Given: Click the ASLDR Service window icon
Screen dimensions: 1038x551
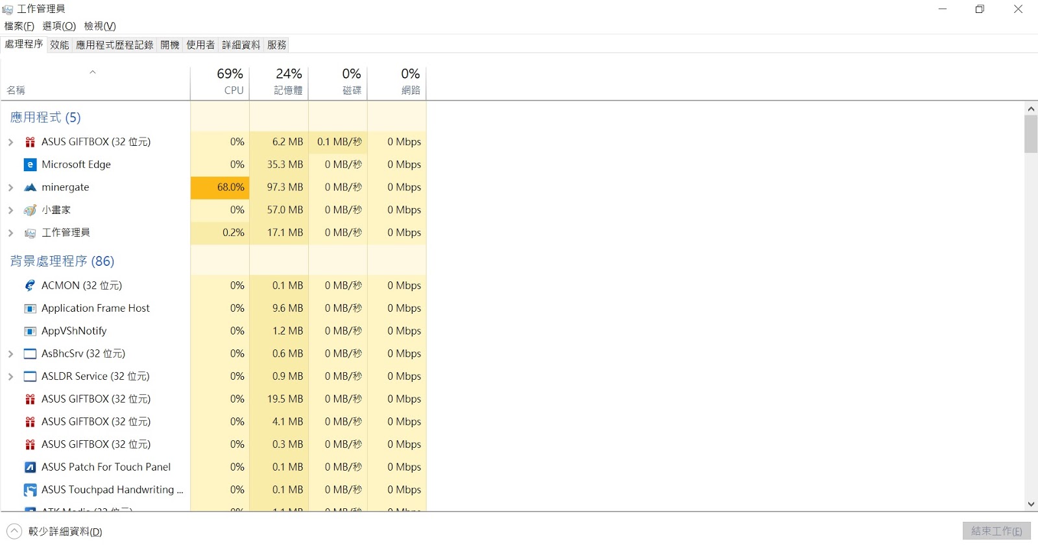Looking at the screenshot, I should 30,377.
